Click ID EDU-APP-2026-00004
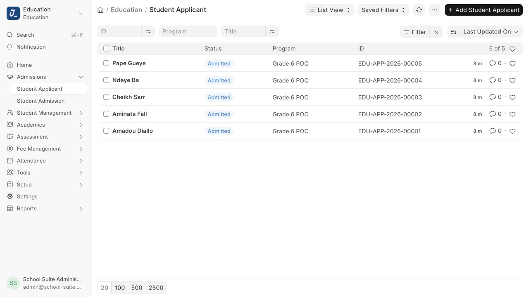529x297 pixels. tap(390, 80)
